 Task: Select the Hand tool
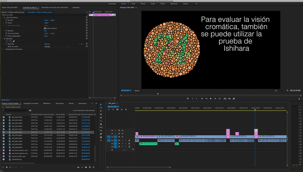tap(101, 137)
